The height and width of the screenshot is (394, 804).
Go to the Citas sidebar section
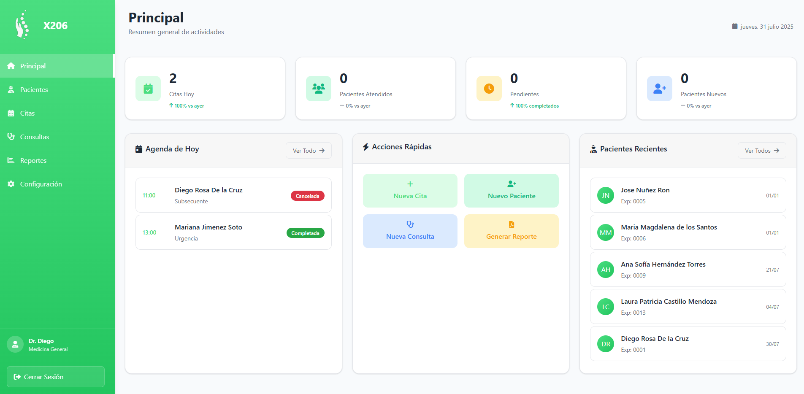click(27, 113)
